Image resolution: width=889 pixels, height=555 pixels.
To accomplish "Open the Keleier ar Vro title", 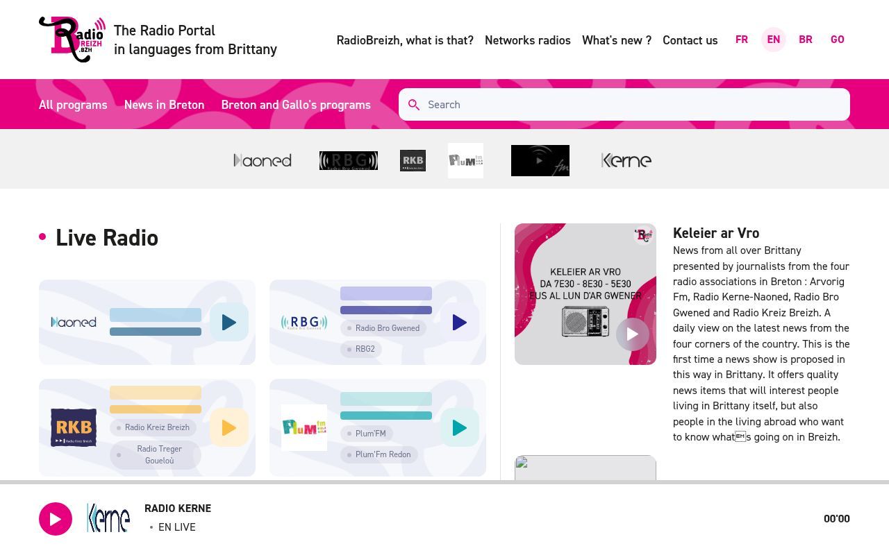I will [716, 233].
